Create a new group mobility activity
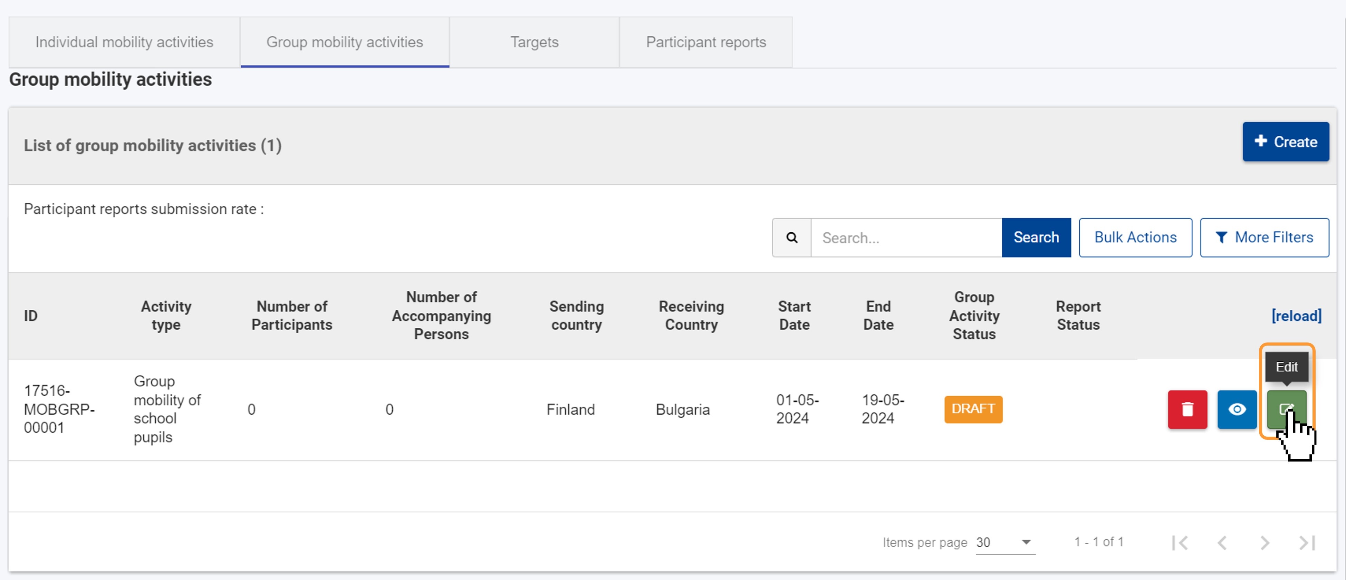The height and width of the screenshot is (580, 1346). tap(1285, 142)
